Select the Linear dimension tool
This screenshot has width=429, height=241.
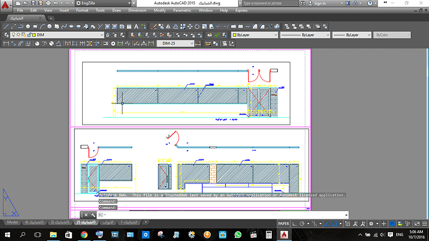(6, 44)
